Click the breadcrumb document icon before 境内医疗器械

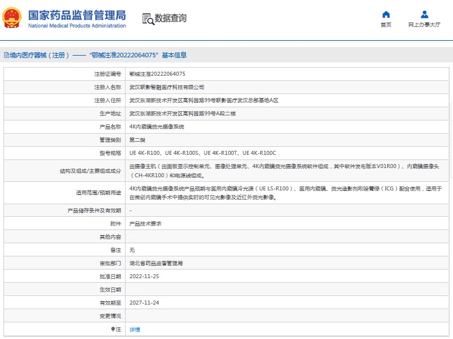pyautogui.click(x=6, y=56)
